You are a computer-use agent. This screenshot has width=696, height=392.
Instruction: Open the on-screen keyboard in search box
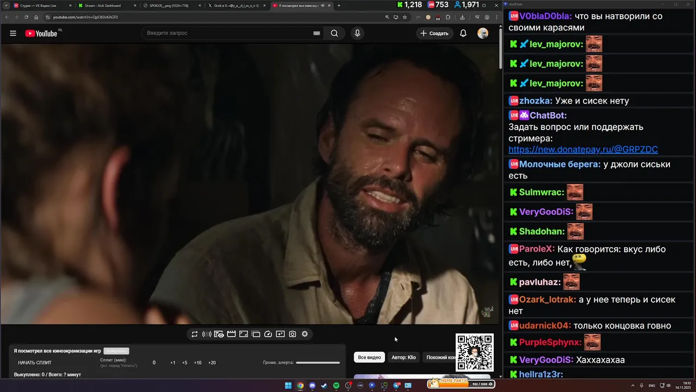pos(316,33)
